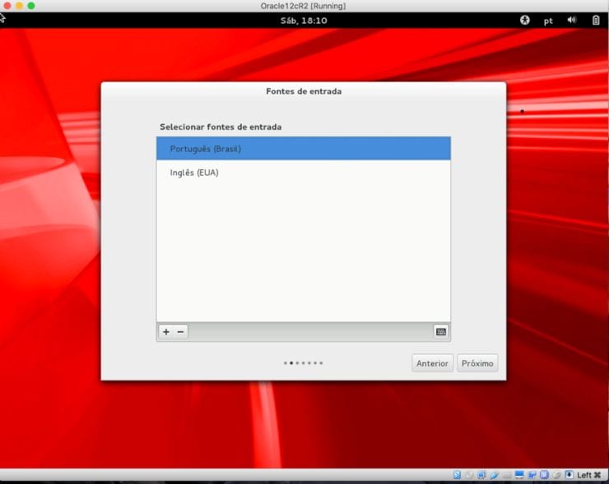Select Inglês (EUA) input source
This screenshot has height=484, width=609.
coord(304,173)
